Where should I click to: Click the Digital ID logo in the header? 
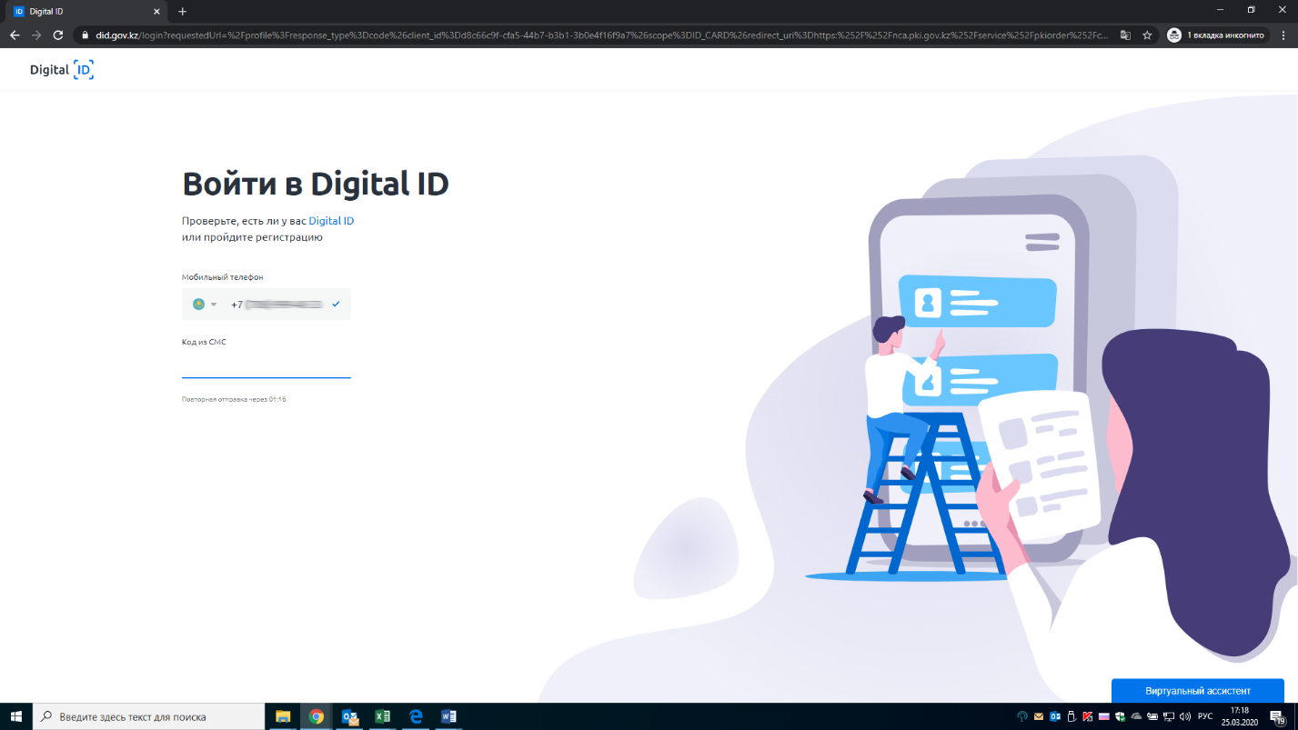click(62, 69)
